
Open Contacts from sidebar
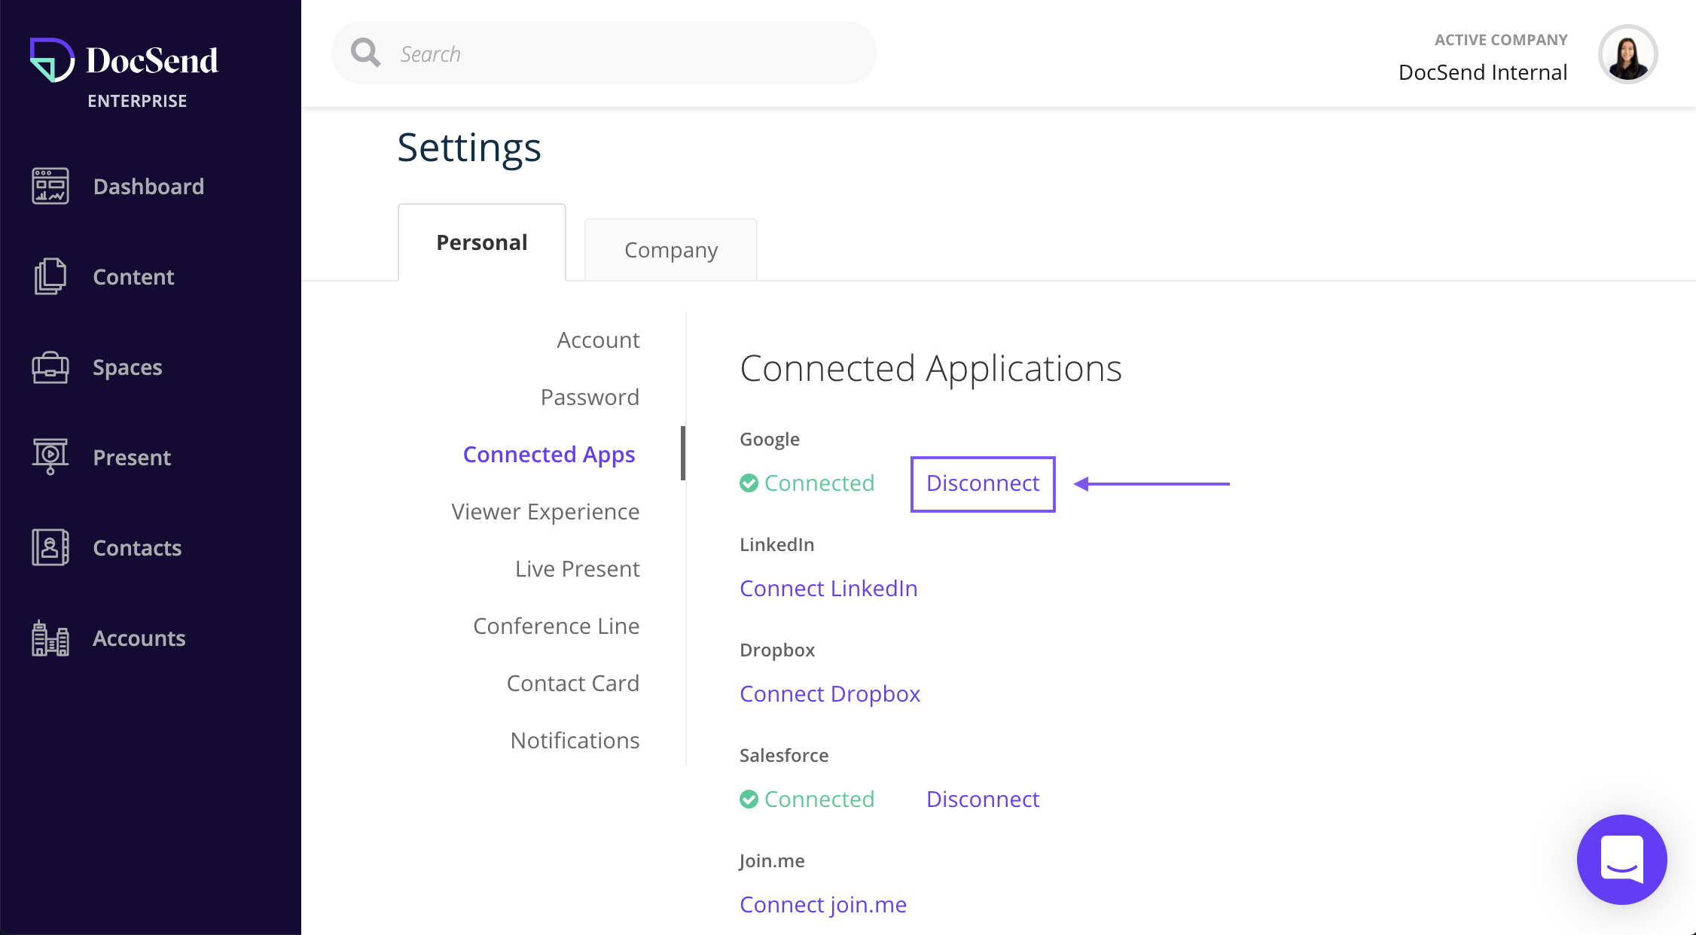[137, 548]
